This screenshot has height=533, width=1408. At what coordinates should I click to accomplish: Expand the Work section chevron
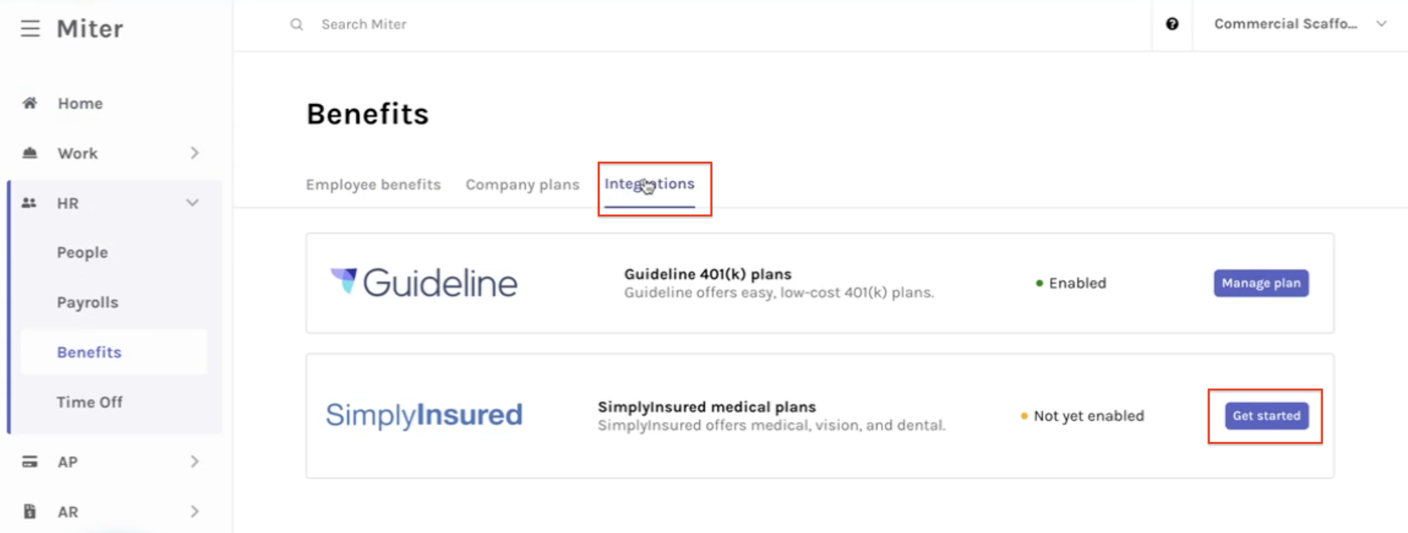pyautogui.click(x=195, y=153)
